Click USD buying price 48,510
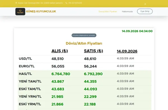This screenshot has height=110, width=168. (57, 59)
